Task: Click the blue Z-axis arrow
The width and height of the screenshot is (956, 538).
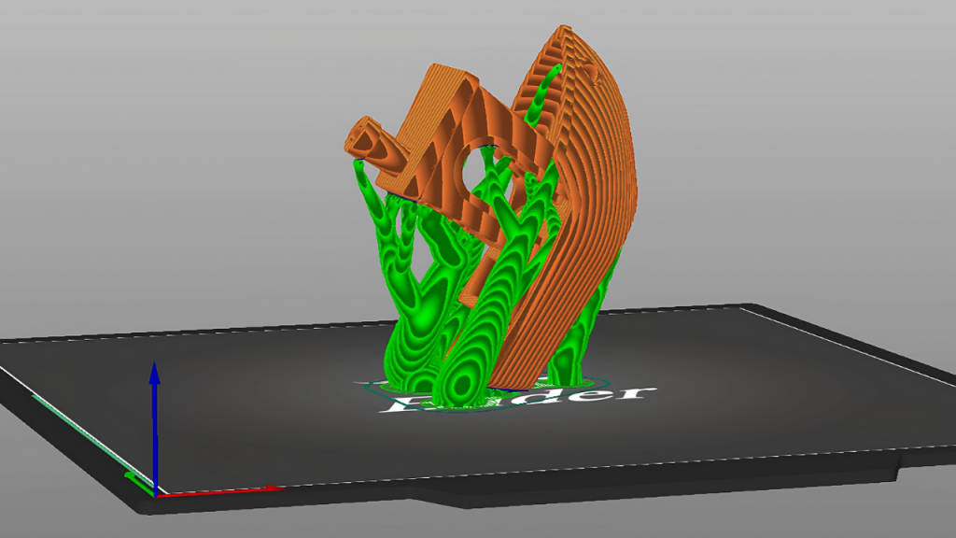Action: coord(155,411)
